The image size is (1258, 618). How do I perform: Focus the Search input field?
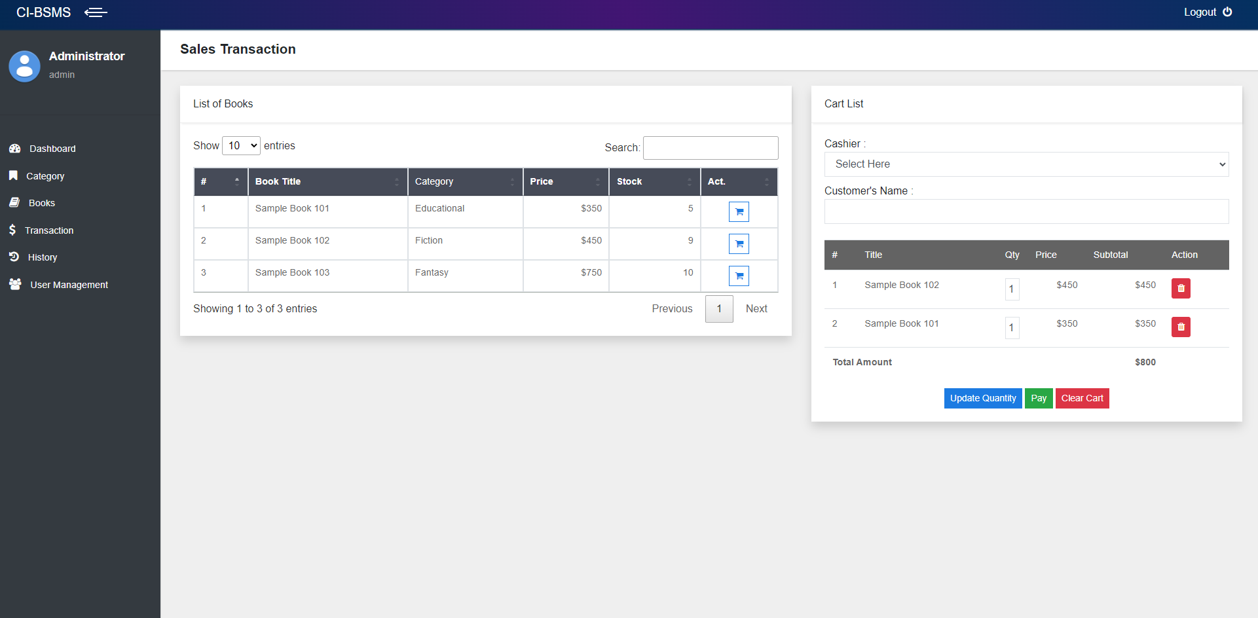pyautogui.click(x=711, y=148)
